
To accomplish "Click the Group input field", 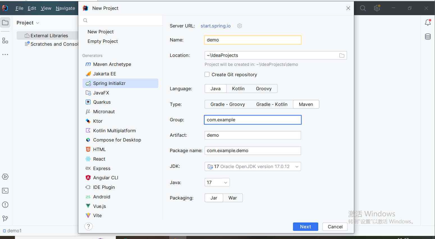I will click(x=253, y=120).
